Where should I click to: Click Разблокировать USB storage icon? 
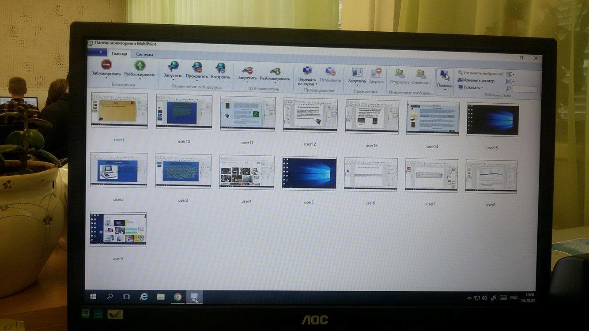(x=275, y=71)
